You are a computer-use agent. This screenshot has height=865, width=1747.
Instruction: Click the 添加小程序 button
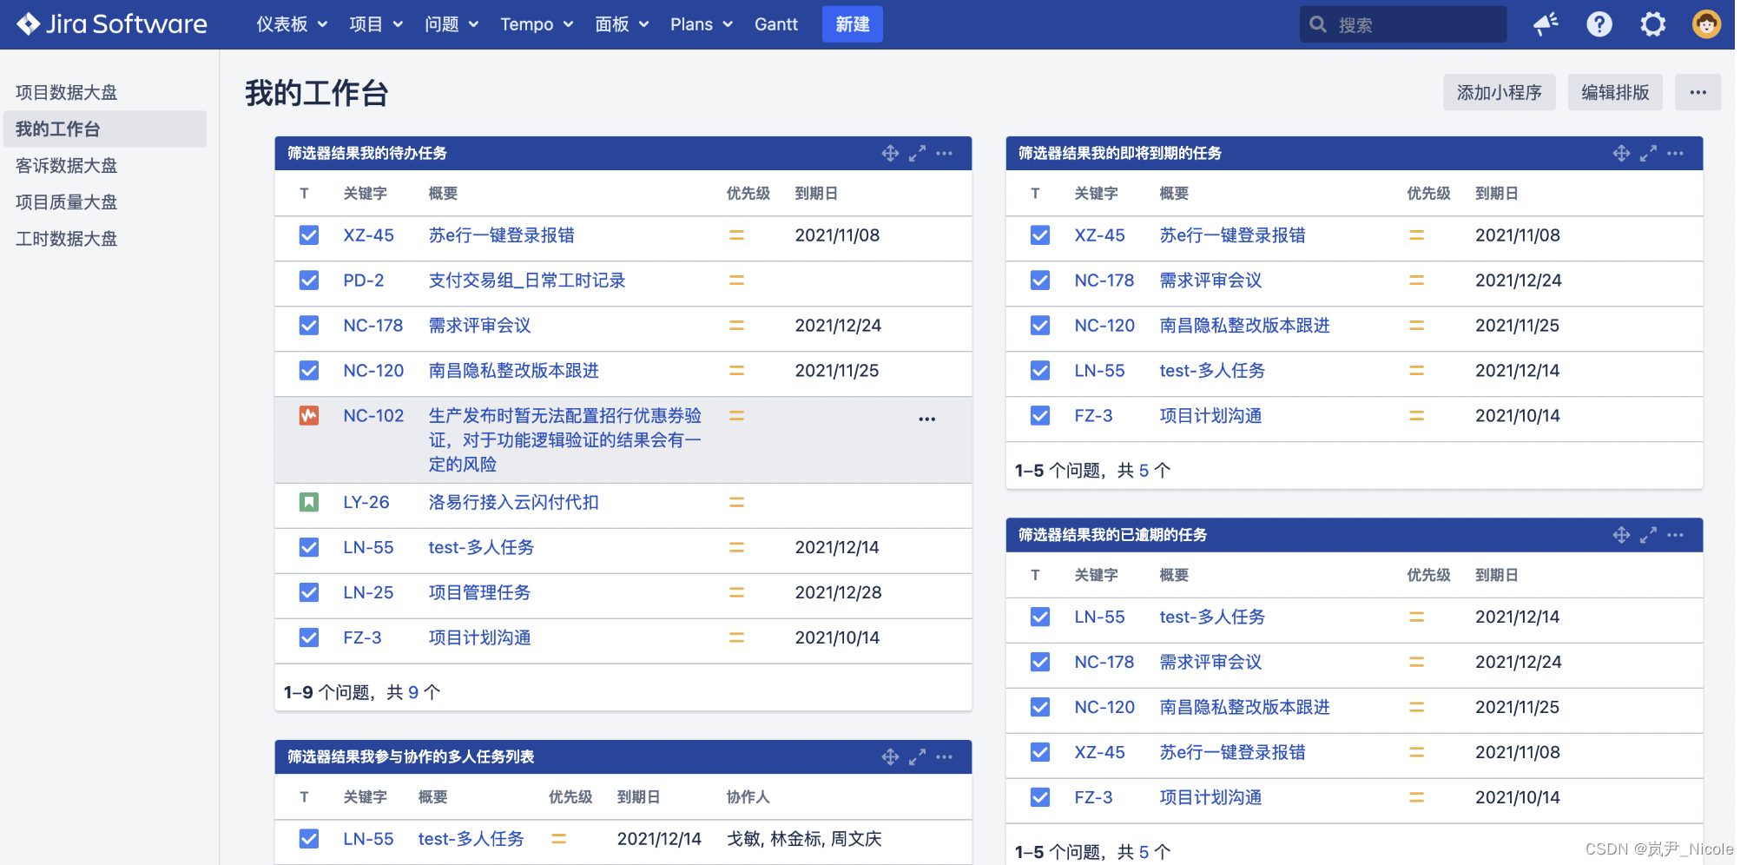pyautogui.click(x=1500, y=93)
